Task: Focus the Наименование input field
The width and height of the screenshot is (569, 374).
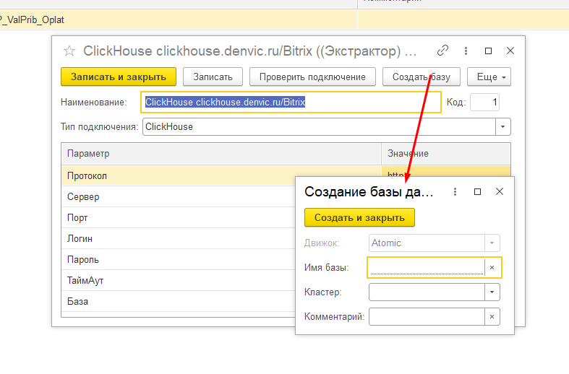Action: click(x=291, y=103)
